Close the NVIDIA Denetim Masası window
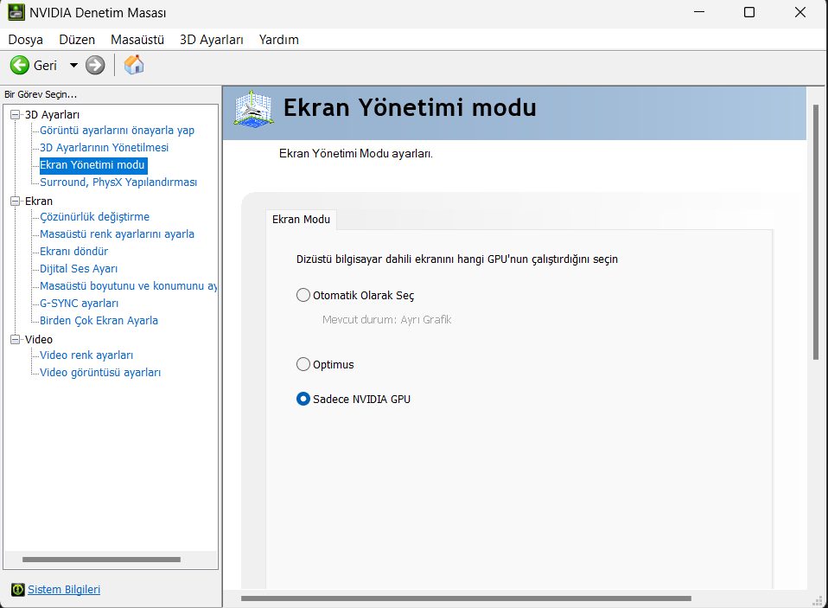This screenshot has height=608, width=828. point(800,12)
